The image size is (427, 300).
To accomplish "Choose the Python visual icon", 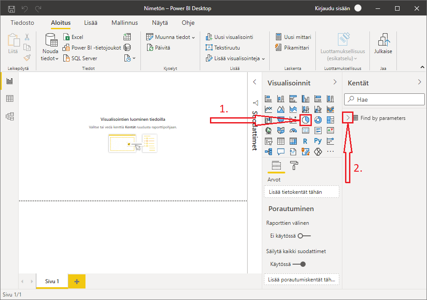I will click(x=318, y=141).
